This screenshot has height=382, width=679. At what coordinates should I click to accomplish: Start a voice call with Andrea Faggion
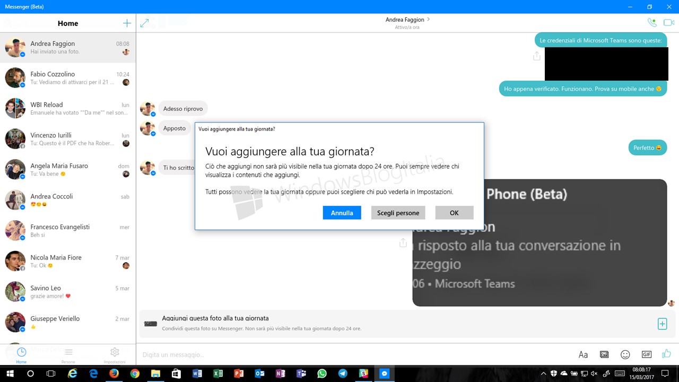click(x=652, y=23)
